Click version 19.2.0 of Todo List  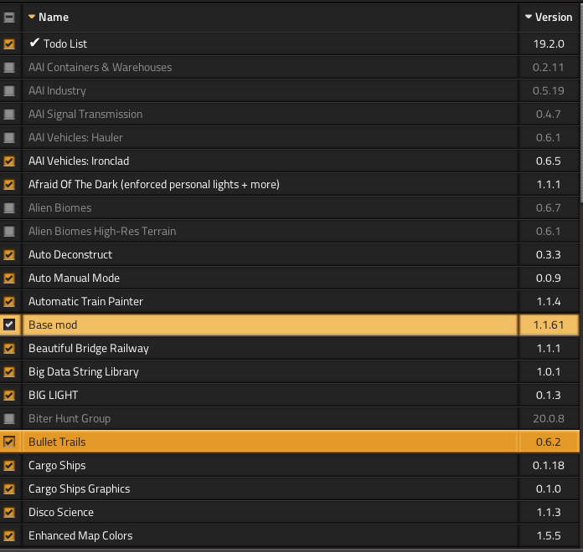tap(549, 43)
